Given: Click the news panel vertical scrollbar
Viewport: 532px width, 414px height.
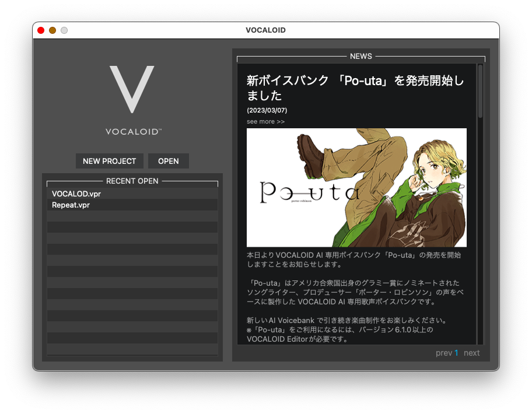Looking at the screenshot, I should 480,91.
